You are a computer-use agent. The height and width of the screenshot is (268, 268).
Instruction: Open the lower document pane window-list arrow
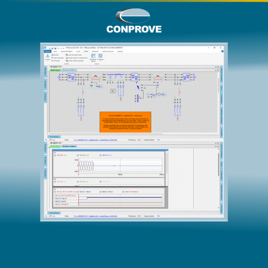pyautogui.click(x=216, y=143)
